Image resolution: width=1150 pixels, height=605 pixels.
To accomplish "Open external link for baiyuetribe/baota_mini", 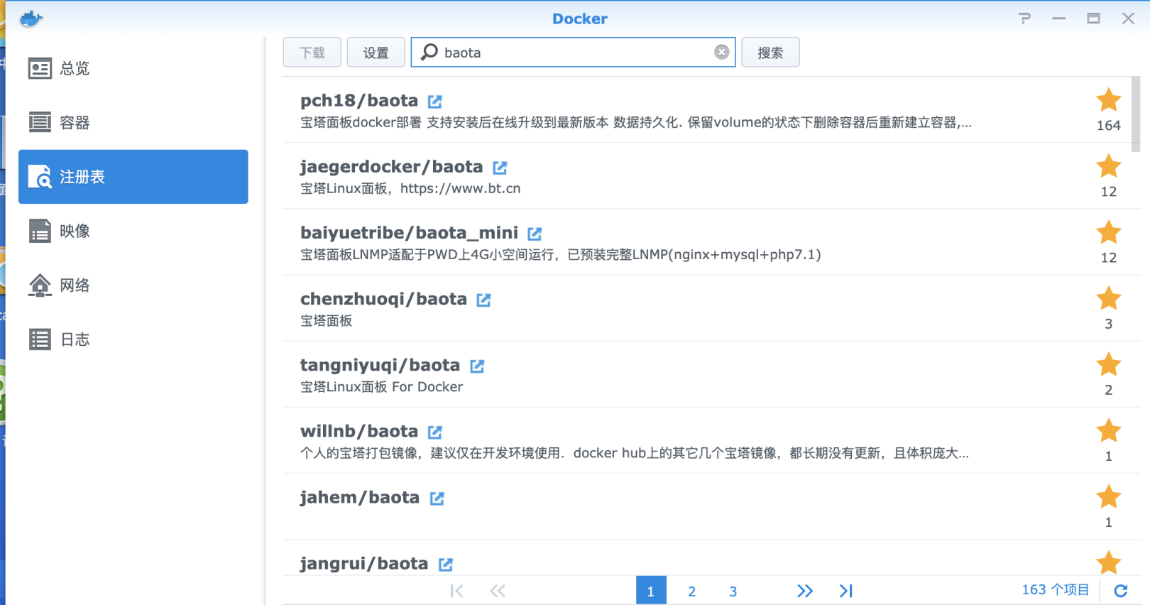I will [x=535, y=234].
